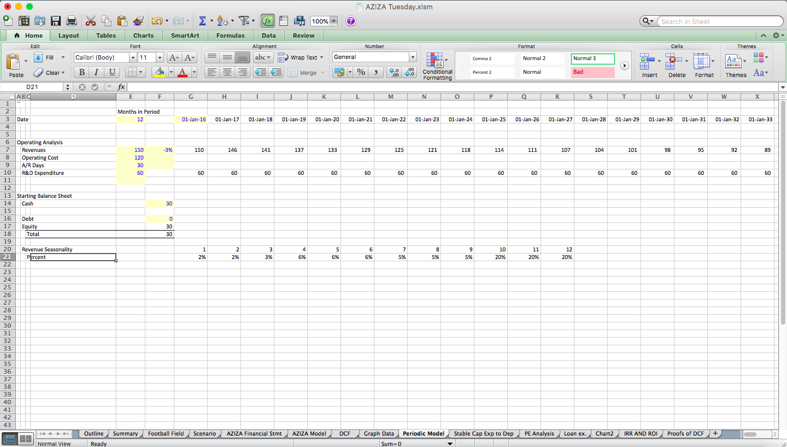
Task: Open the AutoSum function icon
Action: (x=202, y=20)
